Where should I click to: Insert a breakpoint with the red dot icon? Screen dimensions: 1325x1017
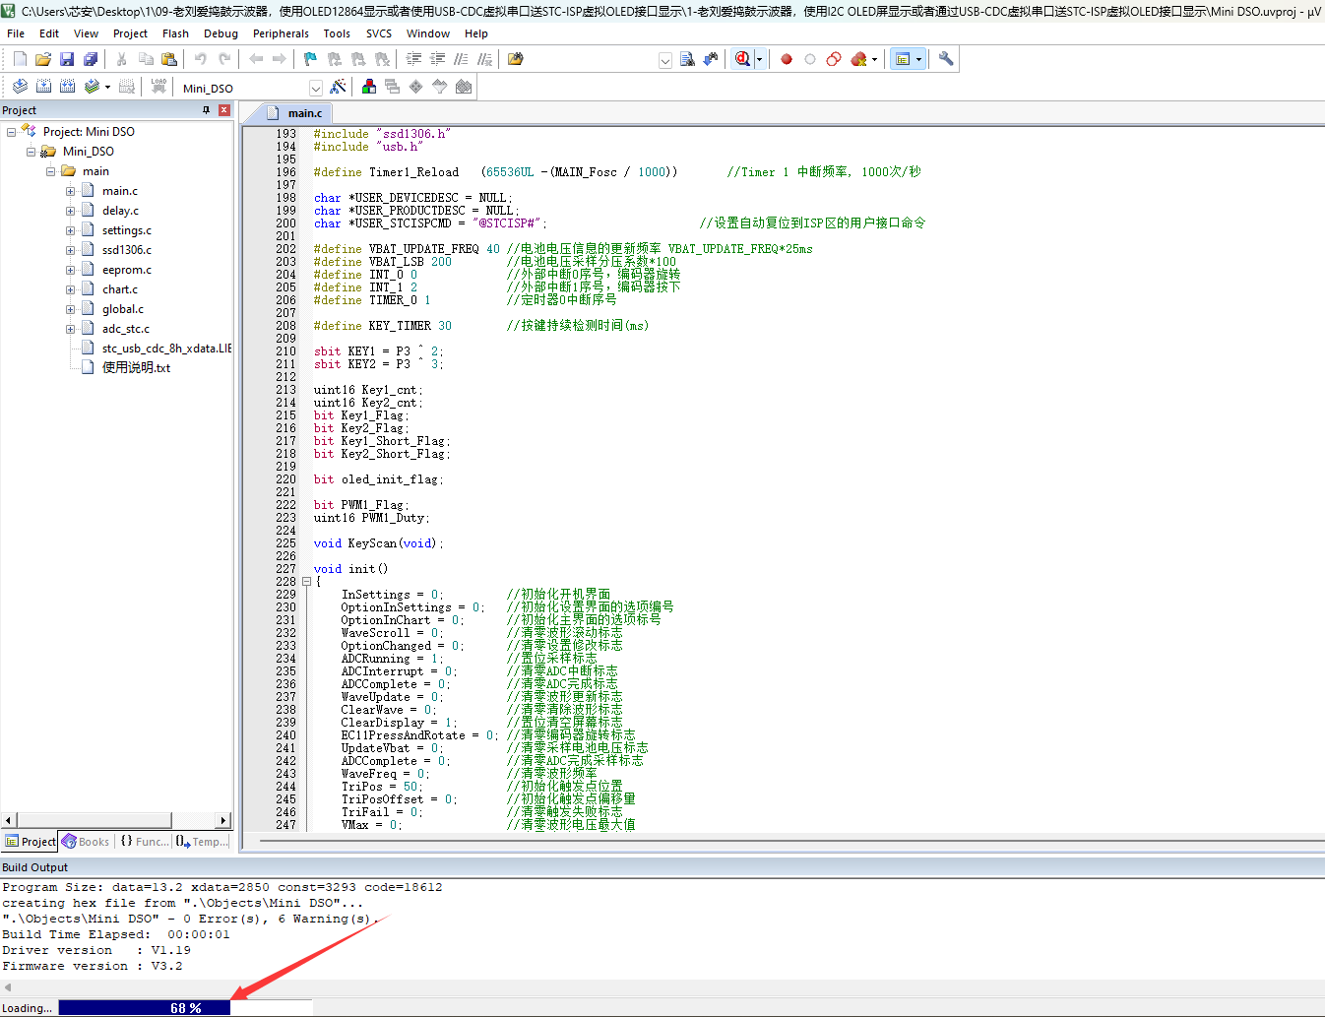(787, 59)
